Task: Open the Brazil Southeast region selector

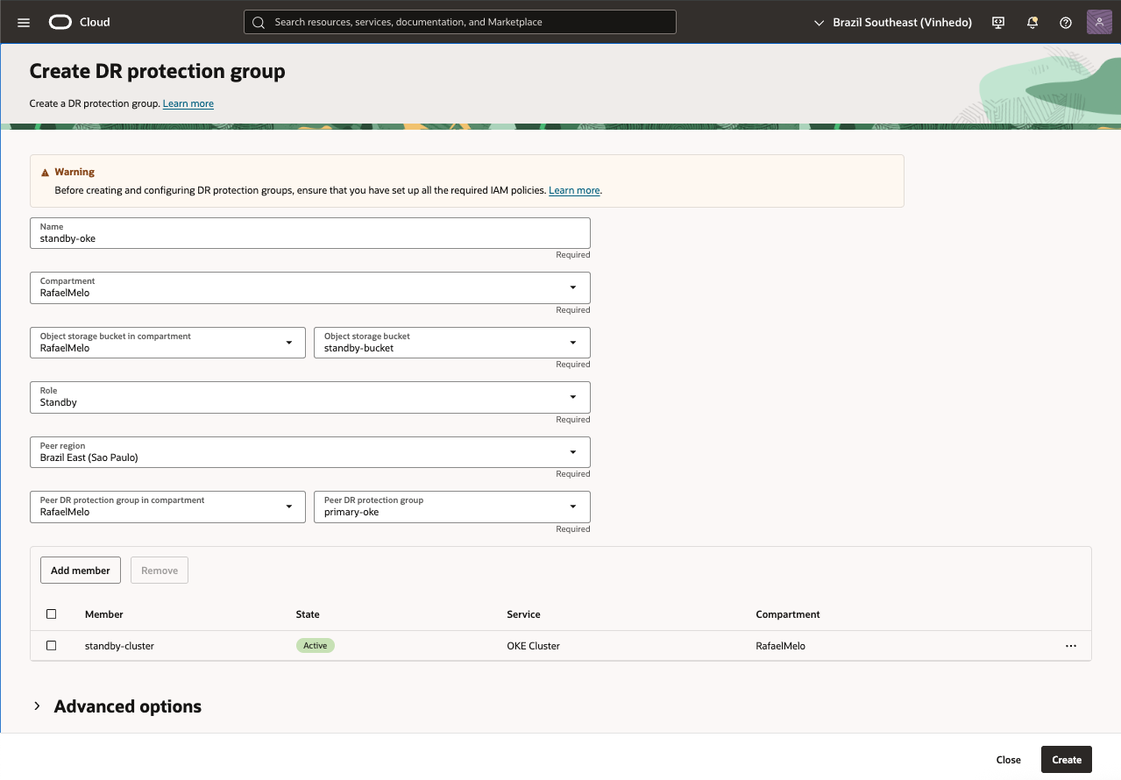Action: click(893, 23)
